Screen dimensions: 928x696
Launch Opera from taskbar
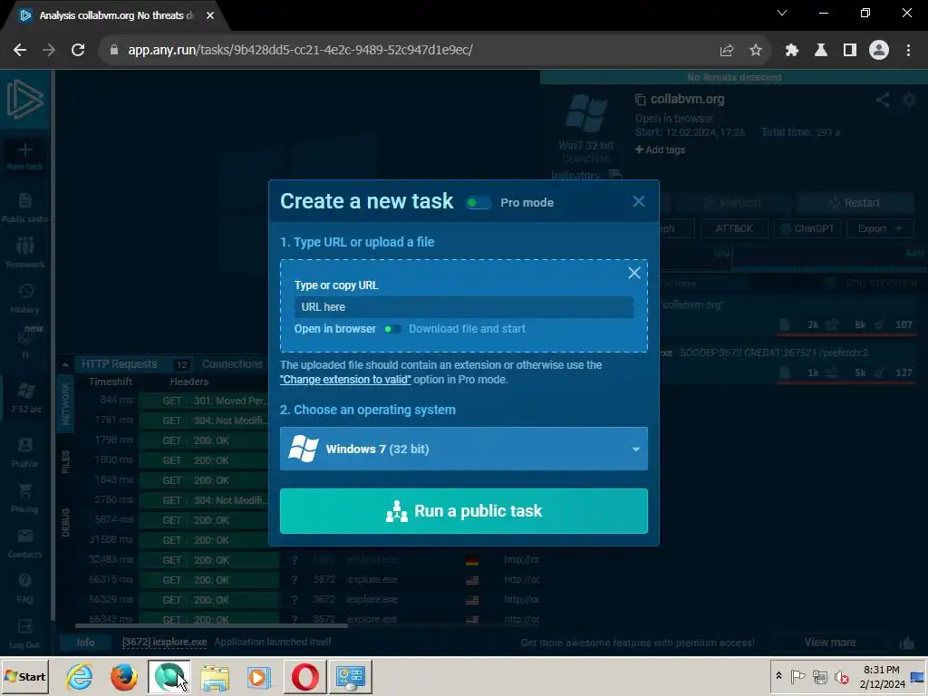click(x=304, y=676)
